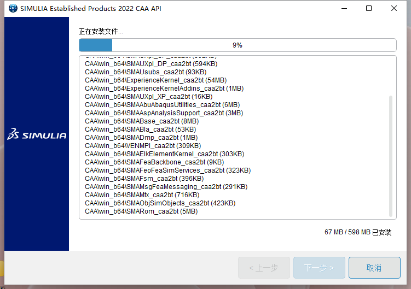Minimize the installer window

pos(344,8)
